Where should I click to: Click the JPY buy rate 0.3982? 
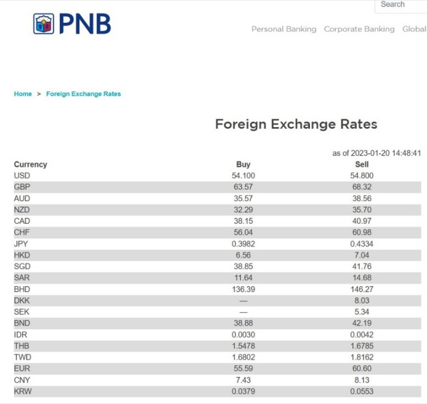point(243,244)
